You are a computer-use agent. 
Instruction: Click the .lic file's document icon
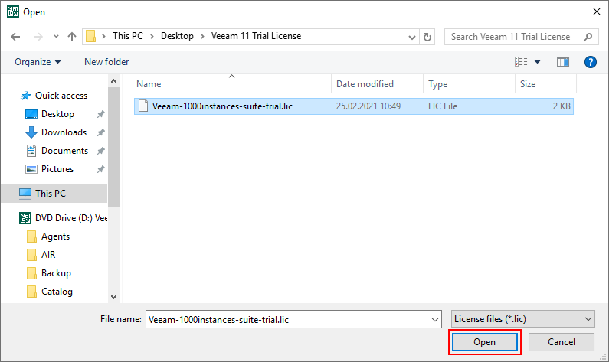[143, 106]
